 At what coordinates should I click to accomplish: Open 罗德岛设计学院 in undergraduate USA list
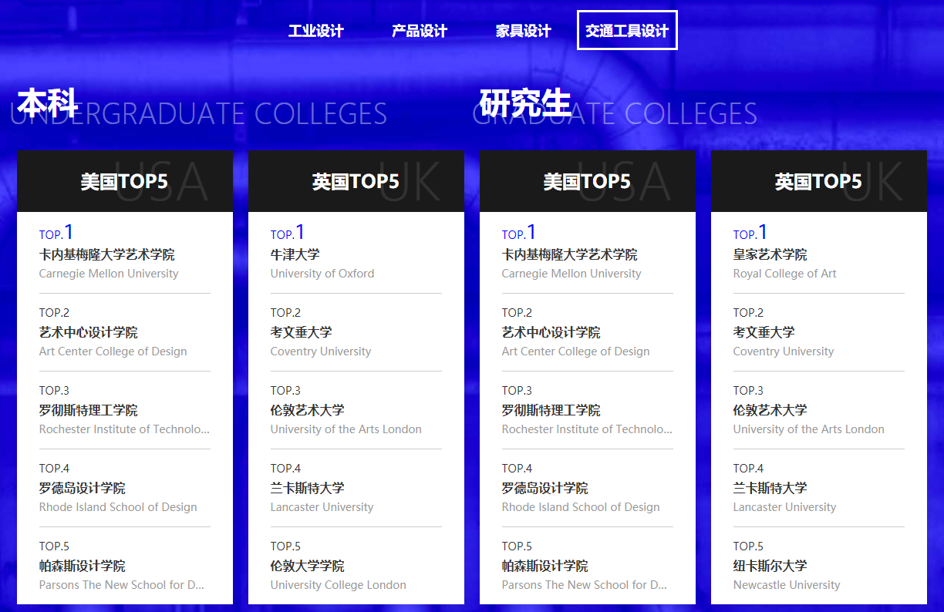click(83, 488)
